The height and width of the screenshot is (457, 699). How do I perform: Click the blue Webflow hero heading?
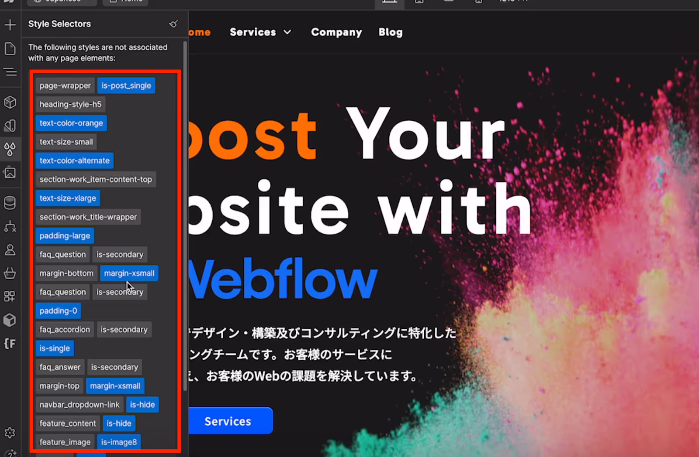point(283,279)
